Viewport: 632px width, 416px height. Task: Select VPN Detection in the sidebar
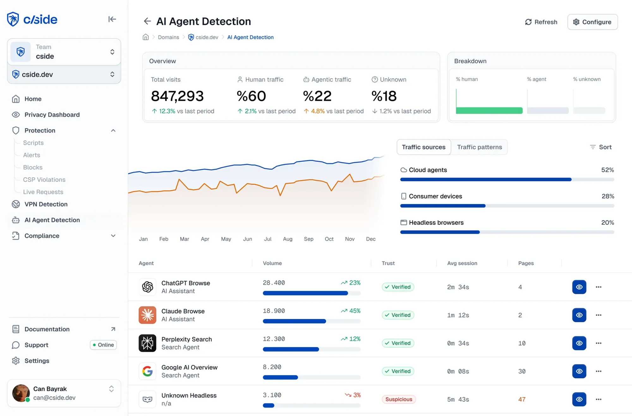click(46, 204)
